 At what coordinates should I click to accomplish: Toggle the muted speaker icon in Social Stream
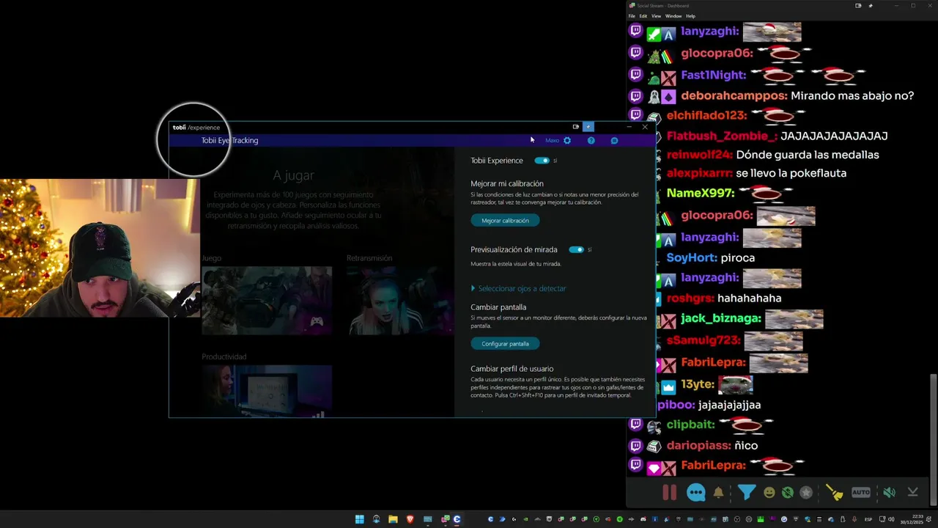(889, 493)
